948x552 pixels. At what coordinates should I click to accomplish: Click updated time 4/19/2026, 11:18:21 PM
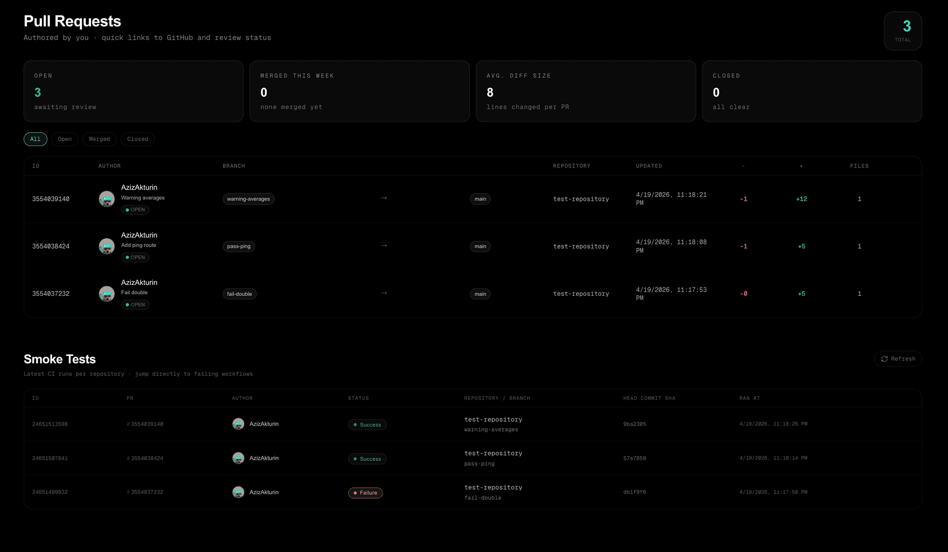(671, 199)
